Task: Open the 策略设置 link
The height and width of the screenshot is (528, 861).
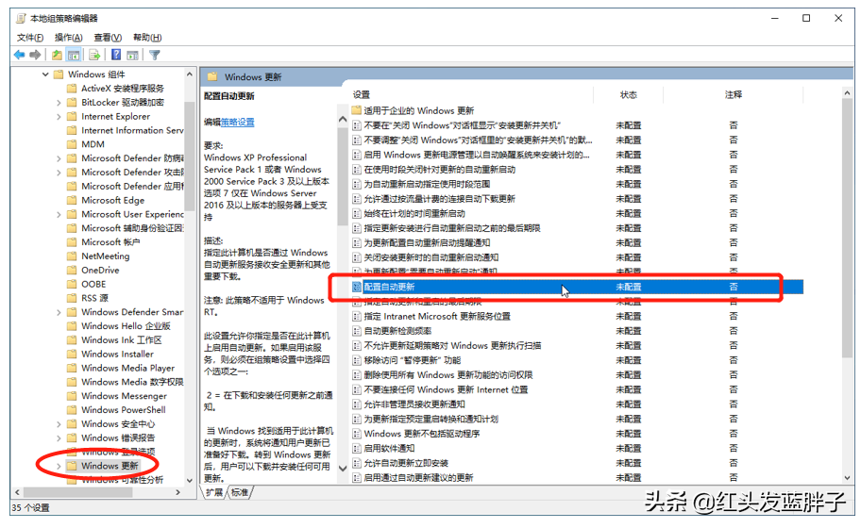Action: [x=237, y=123]
